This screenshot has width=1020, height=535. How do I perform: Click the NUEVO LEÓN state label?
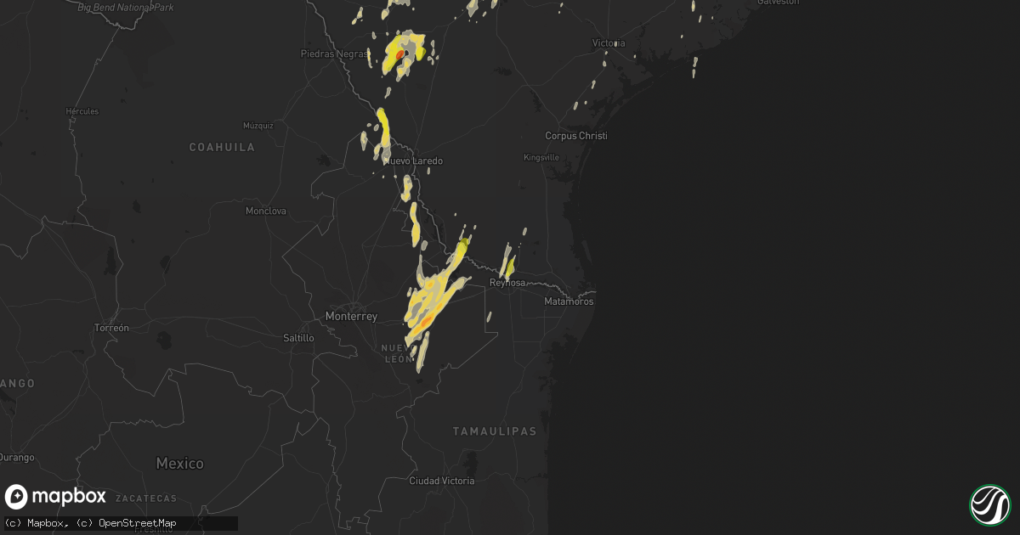(x=396, y=353)
